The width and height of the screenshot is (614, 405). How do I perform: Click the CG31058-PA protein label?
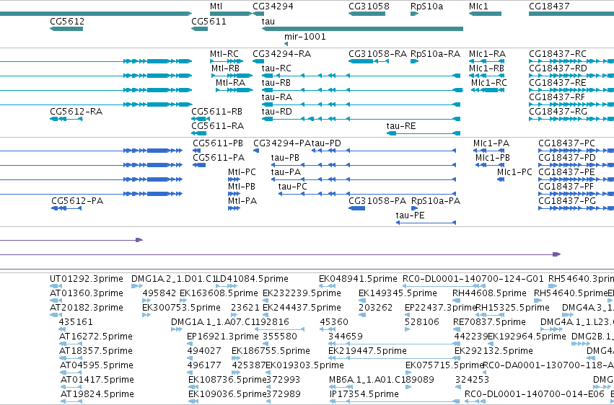click(377, 201)
